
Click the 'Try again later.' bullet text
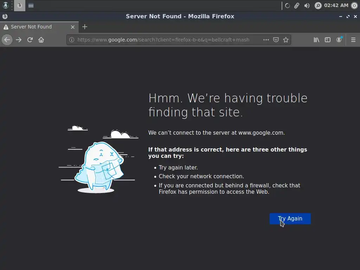[x=178, y=168]
